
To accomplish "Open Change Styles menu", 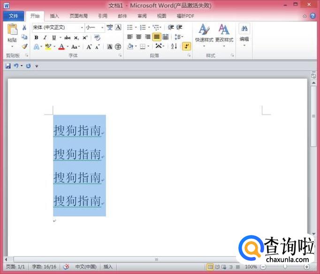I will click(224, 35).
